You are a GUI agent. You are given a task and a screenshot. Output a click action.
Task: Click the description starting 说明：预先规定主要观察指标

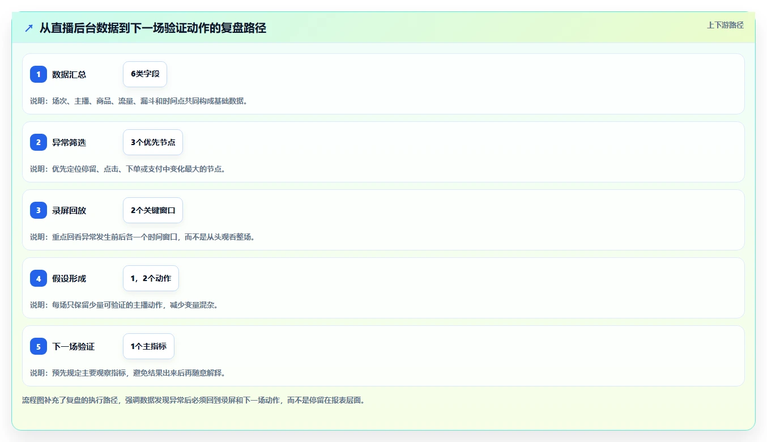click(128, 373)
